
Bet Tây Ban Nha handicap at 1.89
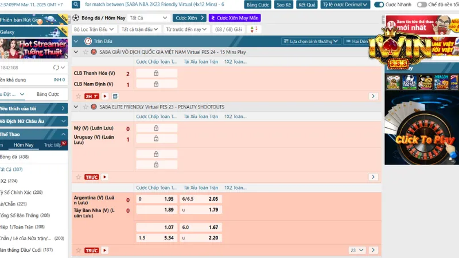157,210
